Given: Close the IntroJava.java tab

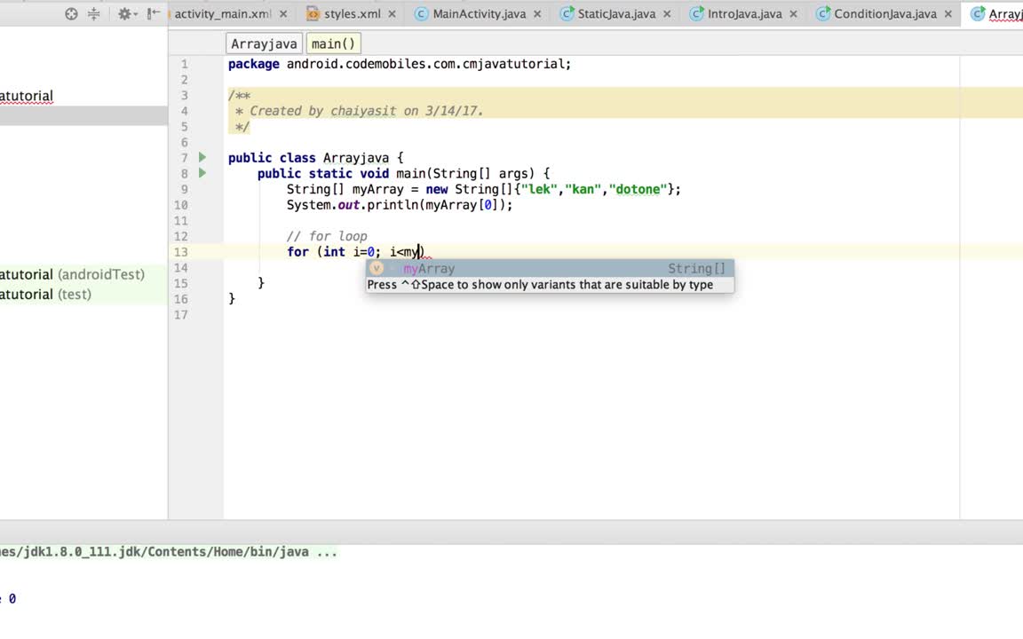Looking at the screenshot, I should pos(793,13).
